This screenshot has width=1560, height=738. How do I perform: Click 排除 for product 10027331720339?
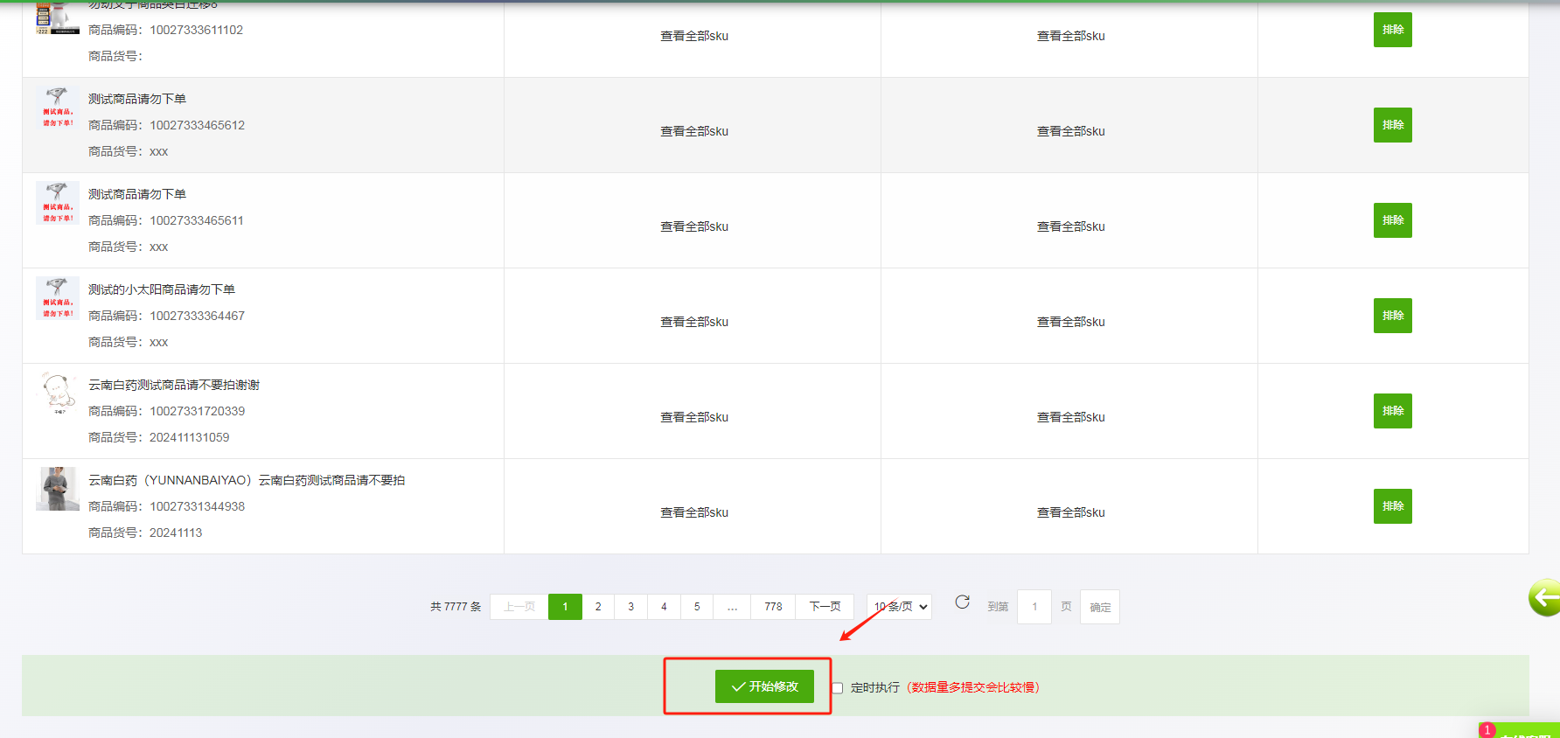1392,411
